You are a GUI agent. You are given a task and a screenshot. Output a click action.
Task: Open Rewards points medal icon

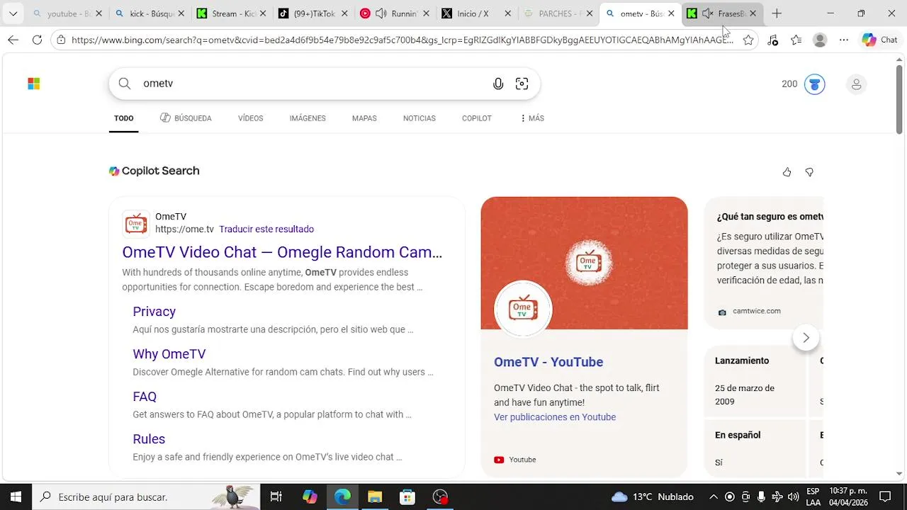(x=814, y=84)
